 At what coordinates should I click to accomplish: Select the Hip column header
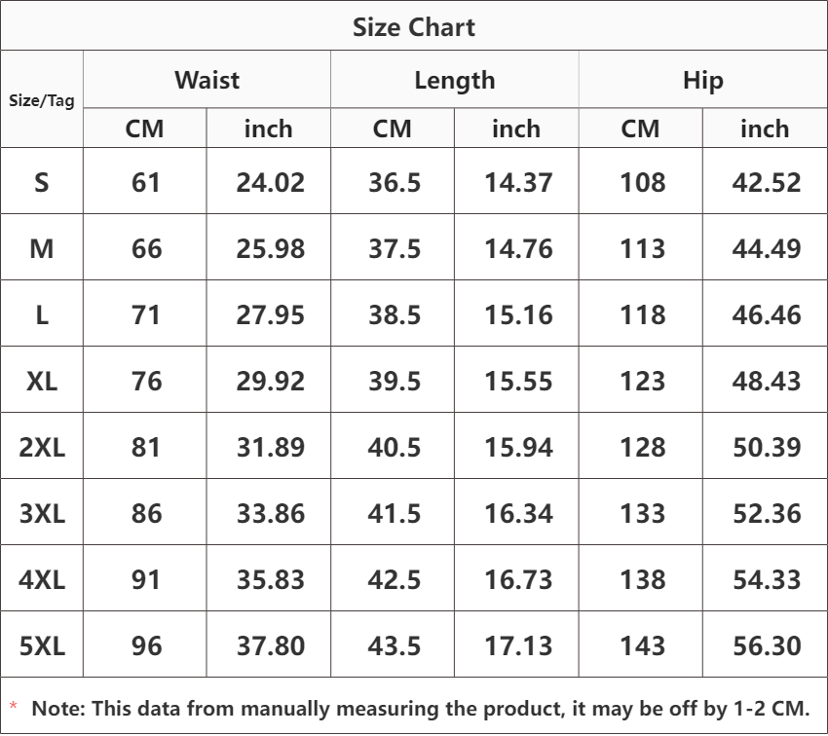(703, 81)
